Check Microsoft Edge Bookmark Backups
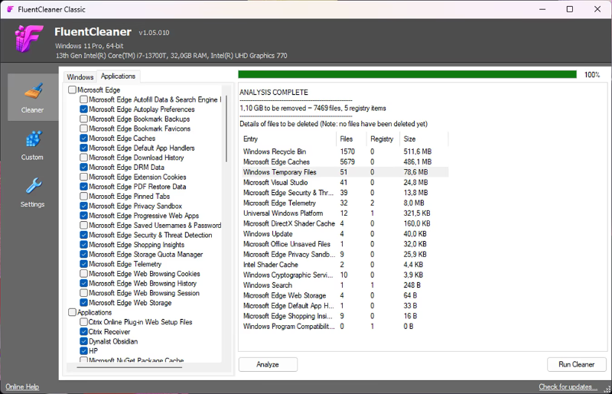 [83, 119]
